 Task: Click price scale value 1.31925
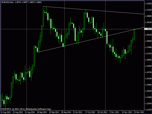point(148,4)
